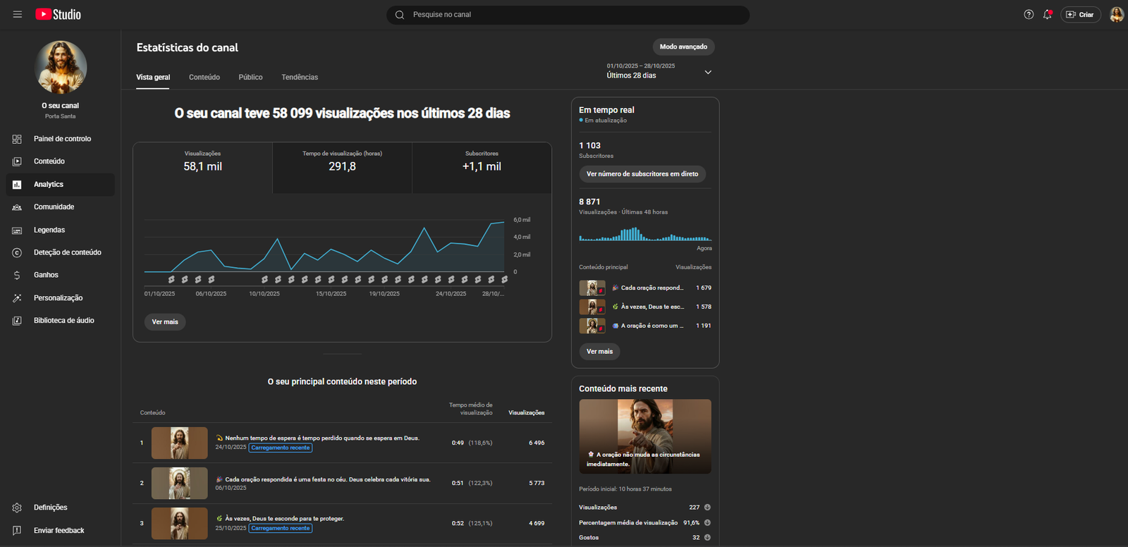1128x547 pixels.
Task: Open the help question mark icon
Action: click(1029, 14)
